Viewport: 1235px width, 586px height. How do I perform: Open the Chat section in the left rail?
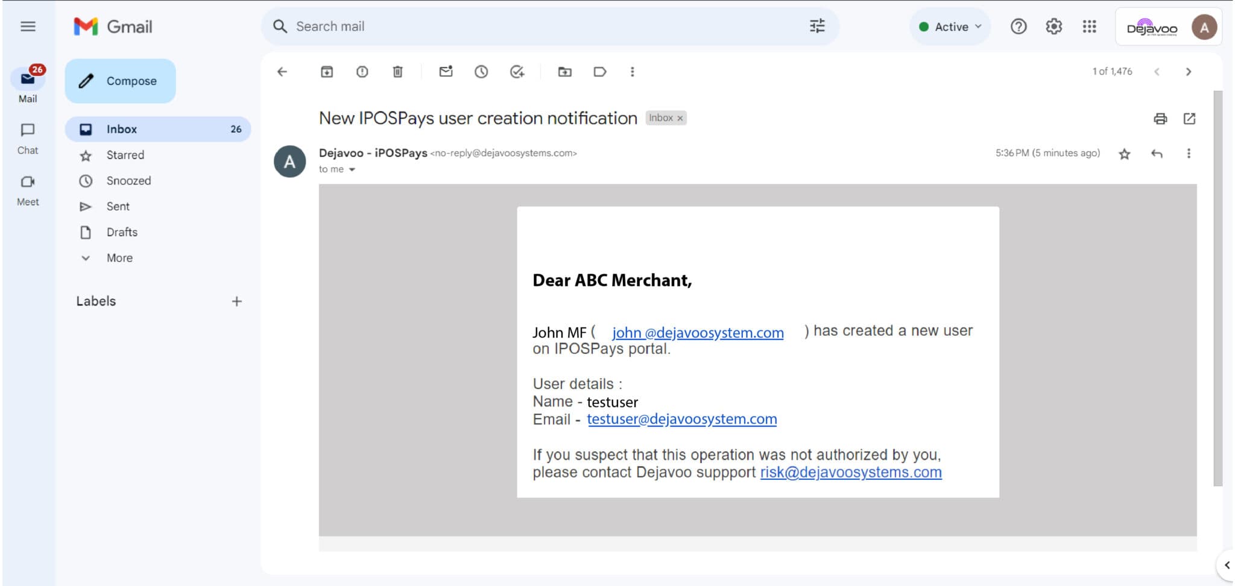28,139
